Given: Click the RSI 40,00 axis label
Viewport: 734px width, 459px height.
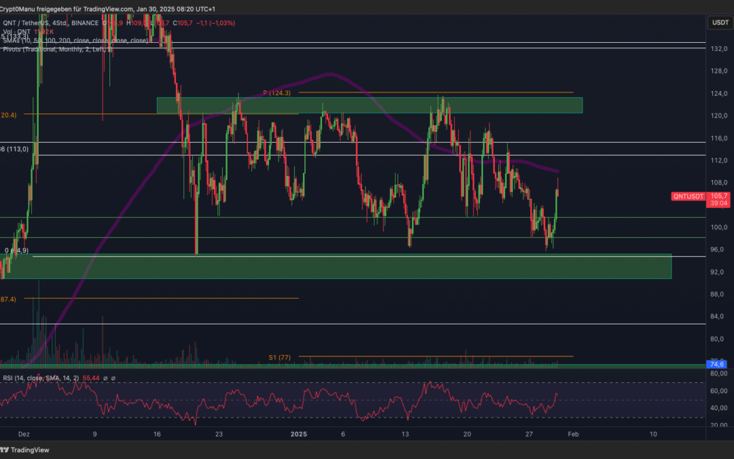Looking at the screenshot, I should pyautogui.click(x=719, y=408).
